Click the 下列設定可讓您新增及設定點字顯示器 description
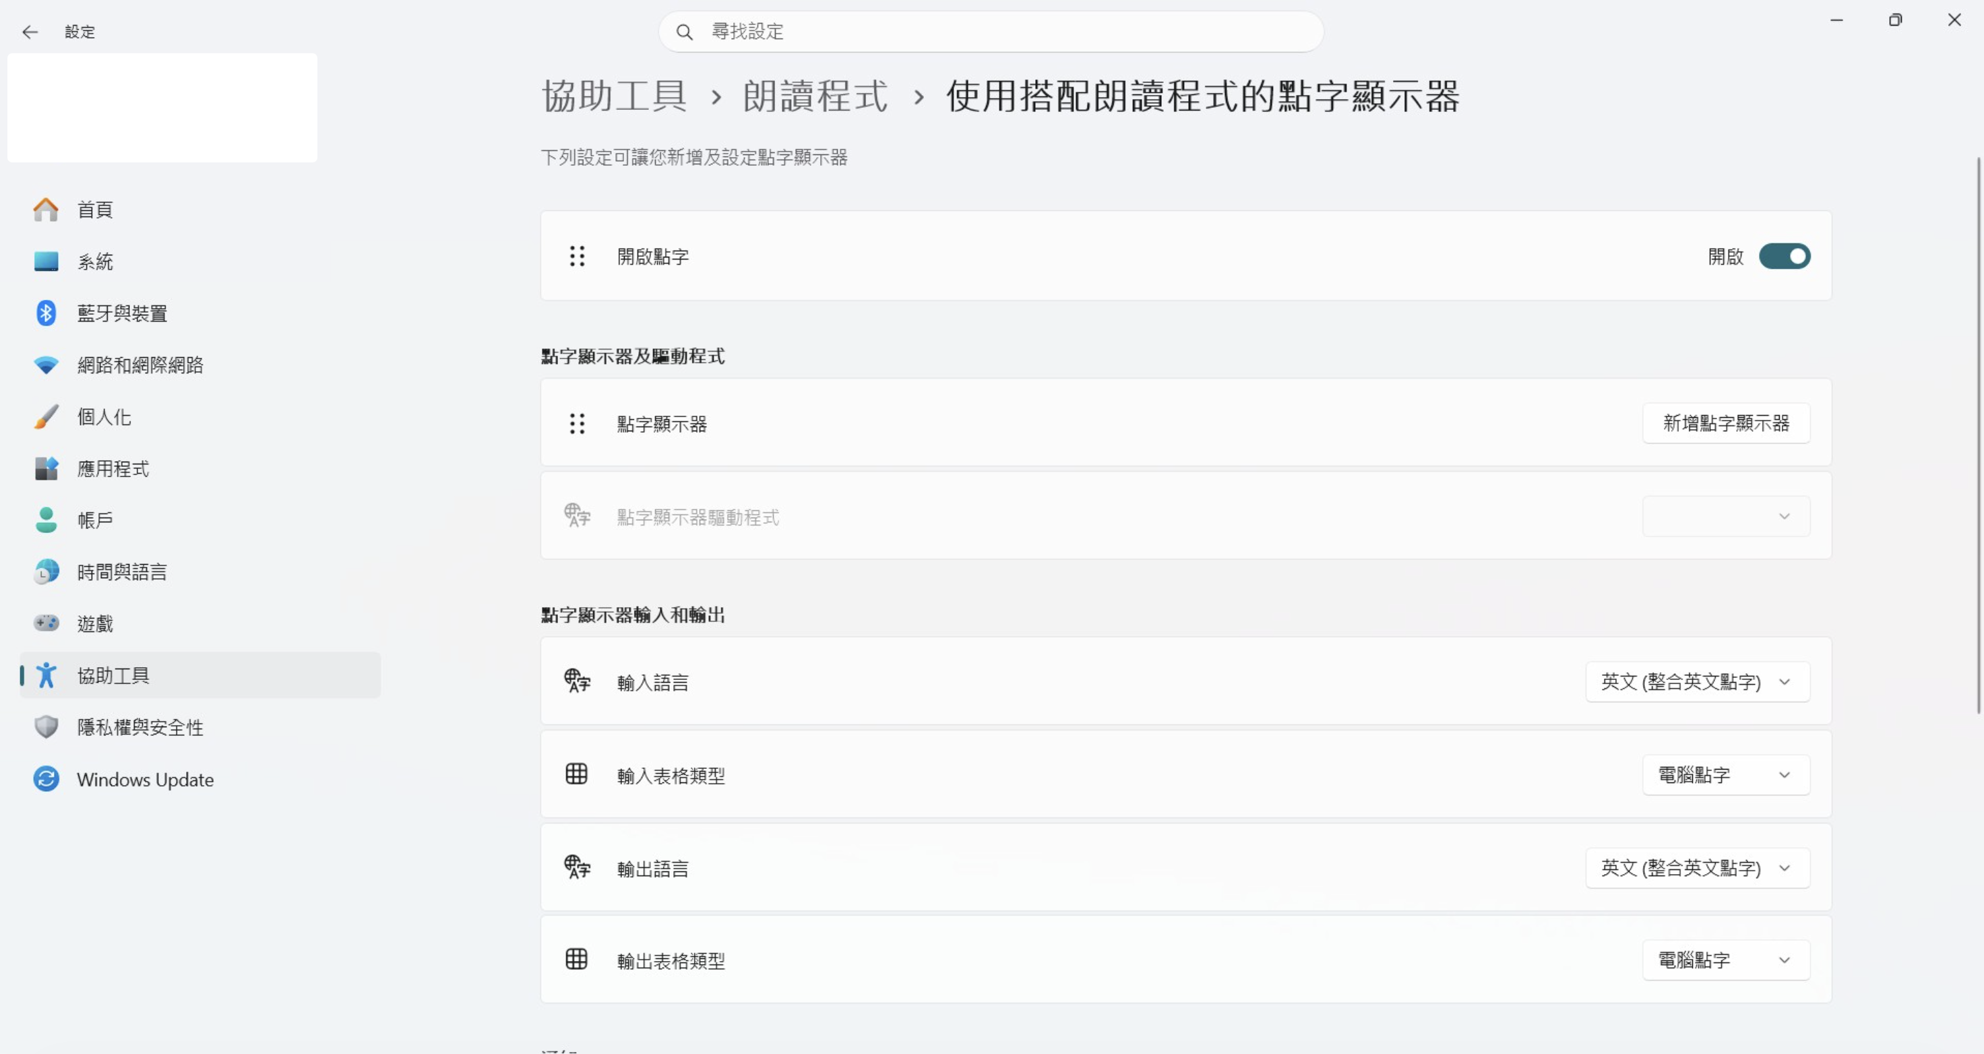This screenshot has height=1054, width=1984. [x=694, y=157]
